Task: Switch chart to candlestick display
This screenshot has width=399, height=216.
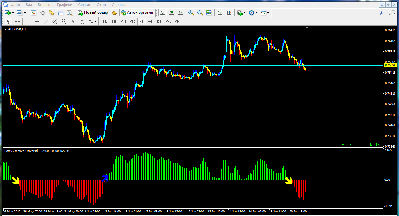Action: point(172,13)
